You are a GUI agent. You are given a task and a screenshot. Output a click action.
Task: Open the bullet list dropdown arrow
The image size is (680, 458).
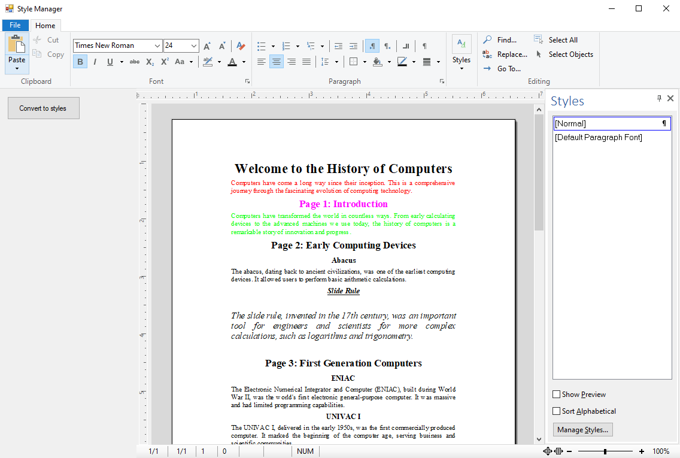[x=273, y=46]
